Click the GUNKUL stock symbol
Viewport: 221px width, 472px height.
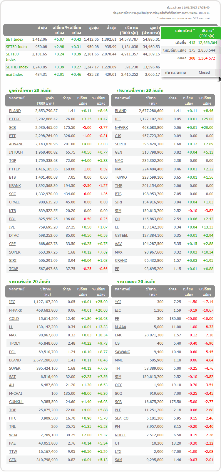point(16,402)
